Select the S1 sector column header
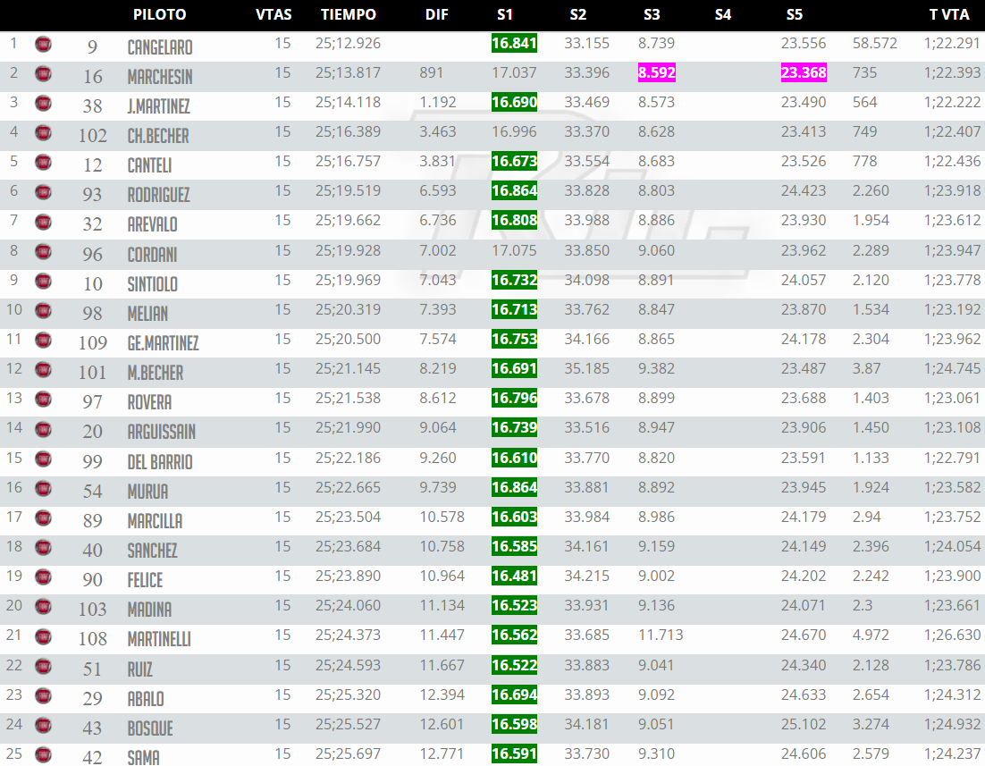985x766 pixels. [505, 14]
